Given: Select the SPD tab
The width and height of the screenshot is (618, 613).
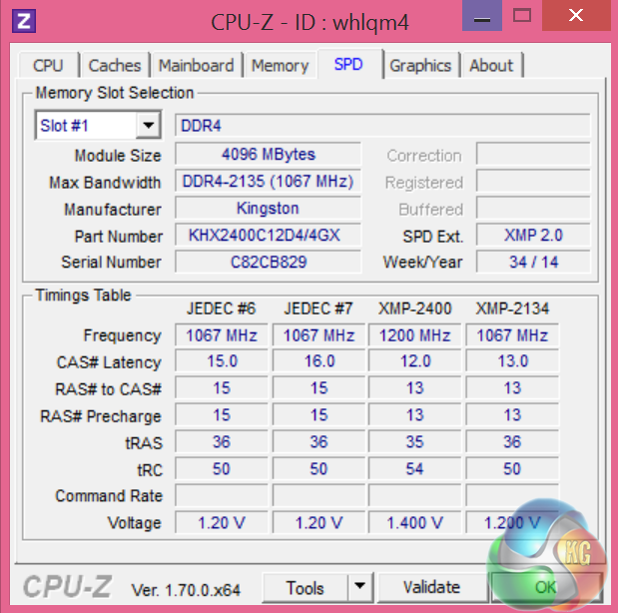Looking at the screenshot, I should (x=348, y=64).
